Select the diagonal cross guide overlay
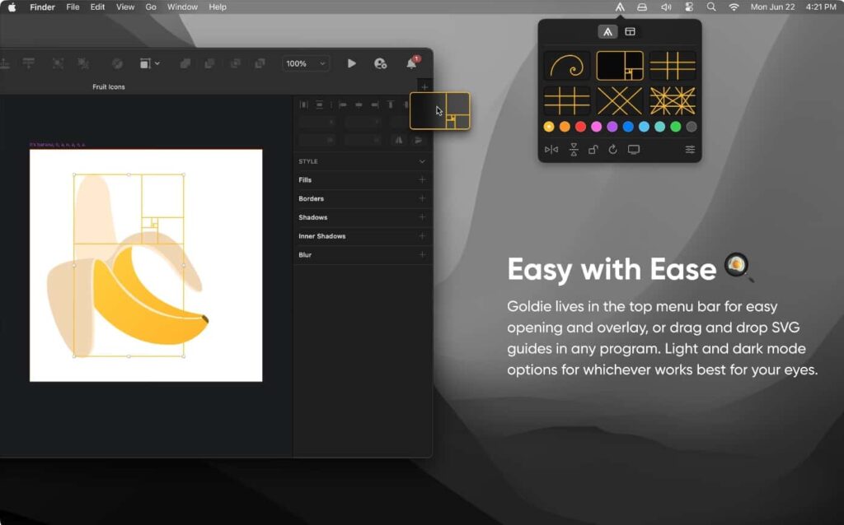The image size is (844, 525). click(x=619, y=100)
